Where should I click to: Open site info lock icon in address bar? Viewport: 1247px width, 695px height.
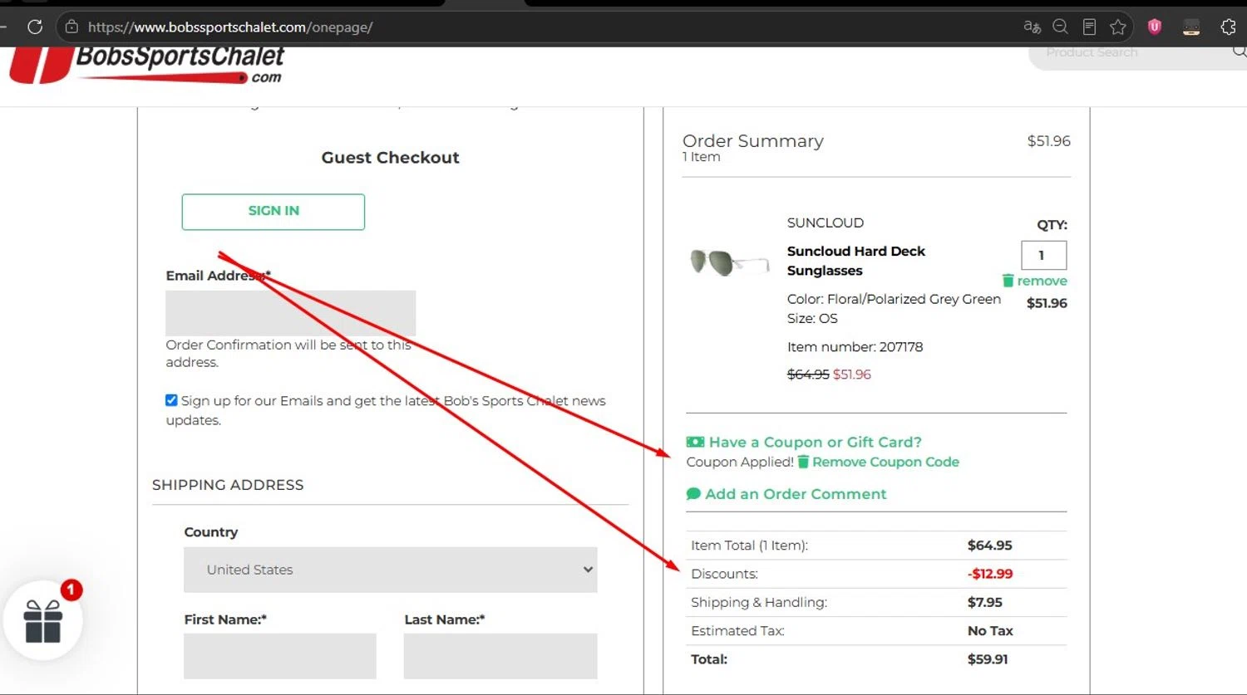(71, 27)
